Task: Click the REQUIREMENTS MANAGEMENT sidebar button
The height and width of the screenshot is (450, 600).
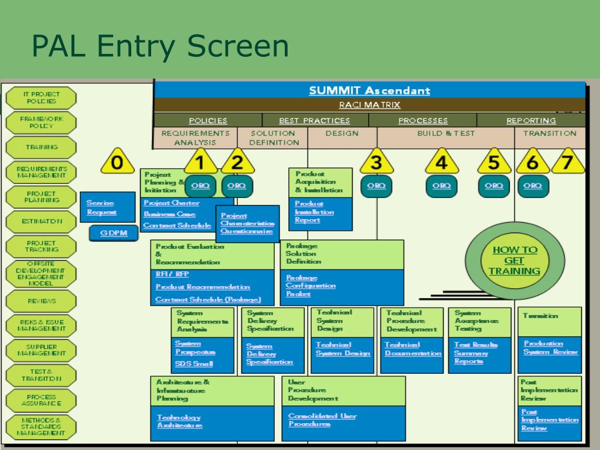Action: (x=41, y=172)
